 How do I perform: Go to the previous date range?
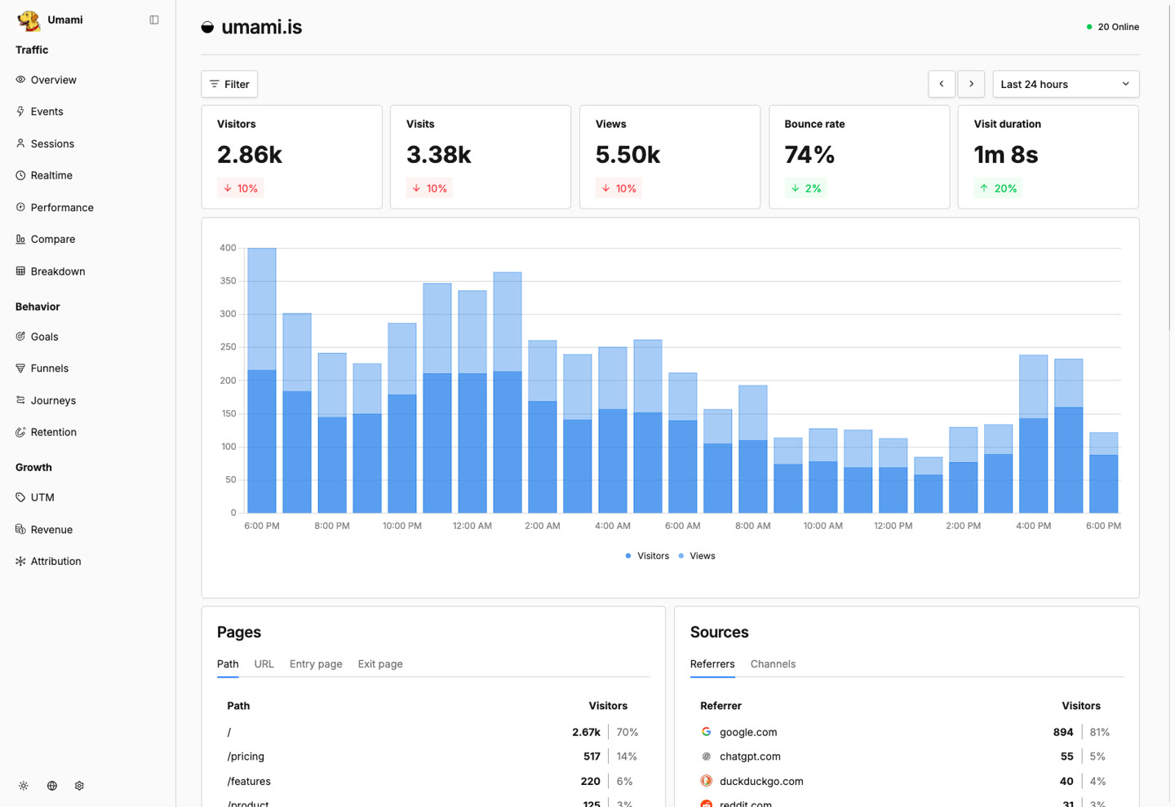[x=942, y=84]
